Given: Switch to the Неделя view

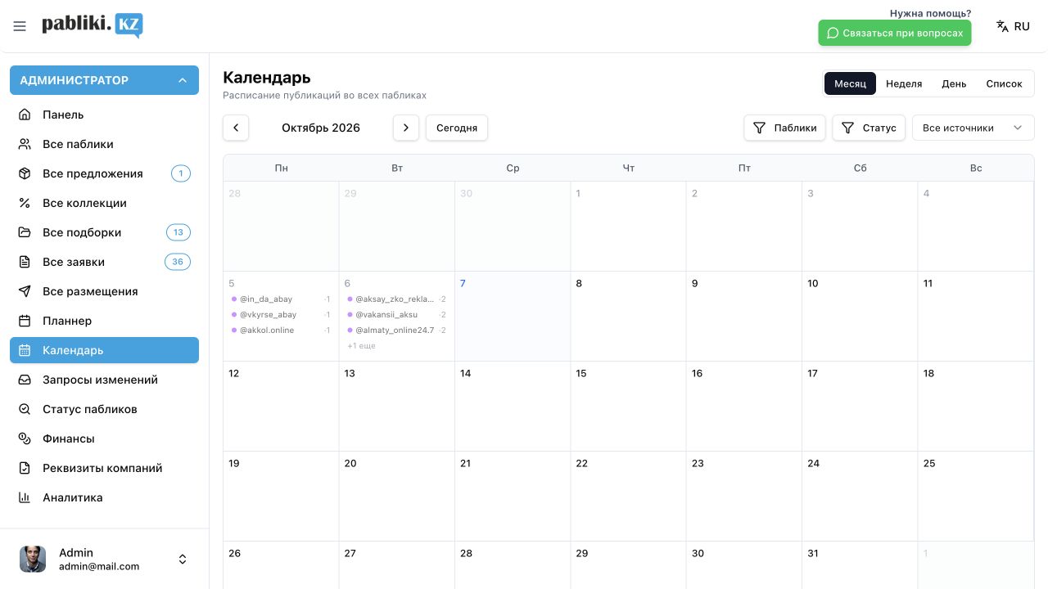Looking at the screenshot, I should coord(904,83).
